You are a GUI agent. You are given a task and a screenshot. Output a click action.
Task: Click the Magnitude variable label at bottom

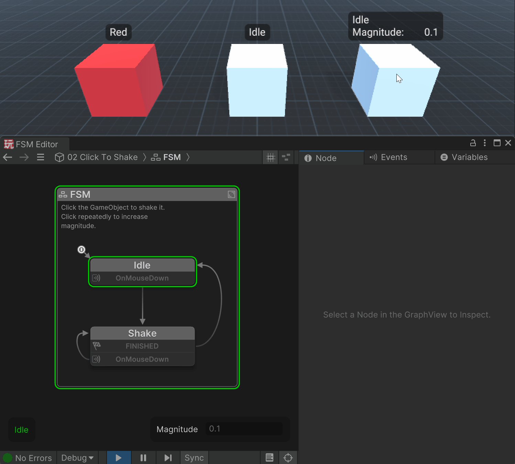click(177, 429)
